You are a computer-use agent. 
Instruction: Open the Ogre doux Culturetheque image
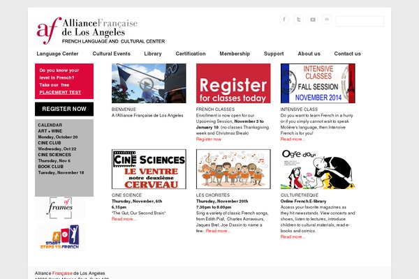tap(318, 169)
